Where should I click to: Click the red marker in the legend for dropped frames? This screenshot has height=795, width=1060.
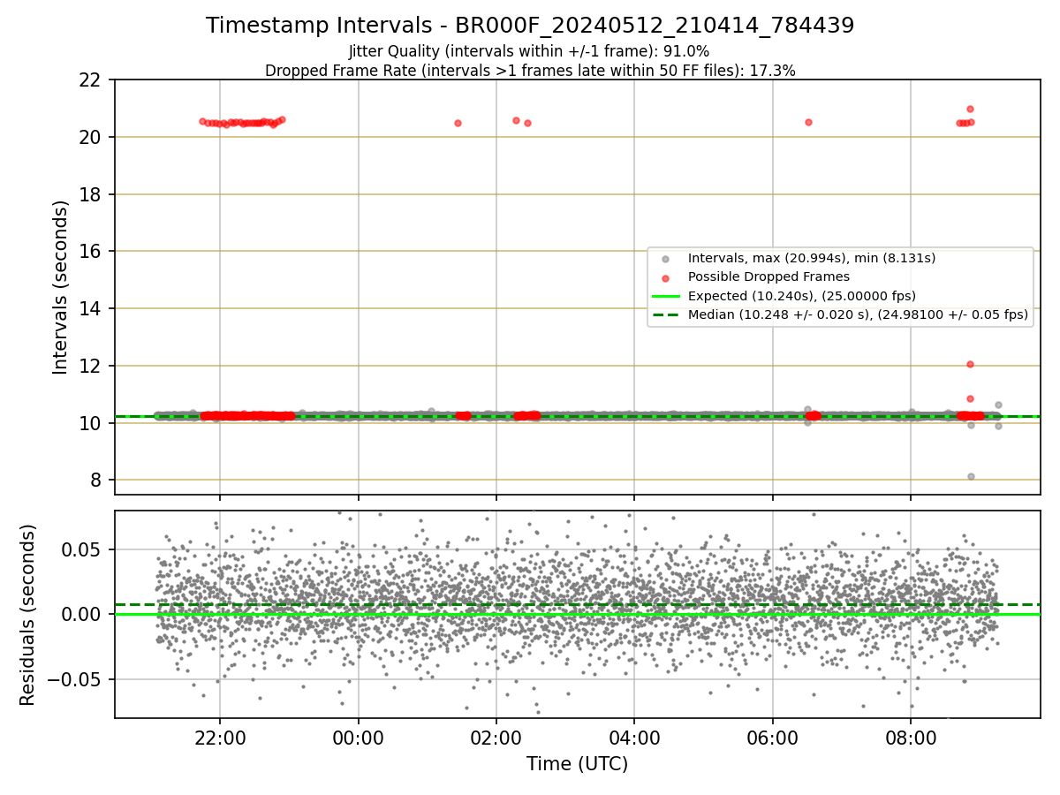pyautogui.click(x=666, y=277)
